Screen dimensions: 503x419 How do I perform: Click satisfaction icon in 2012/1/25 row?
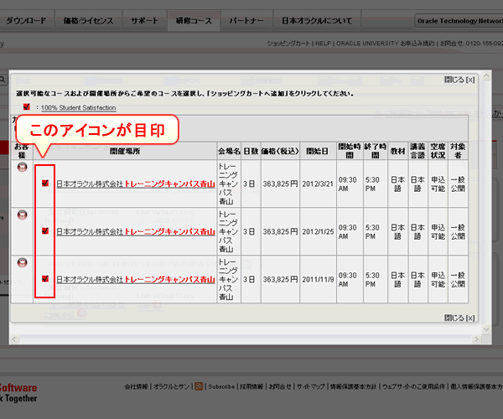point(45,230)
